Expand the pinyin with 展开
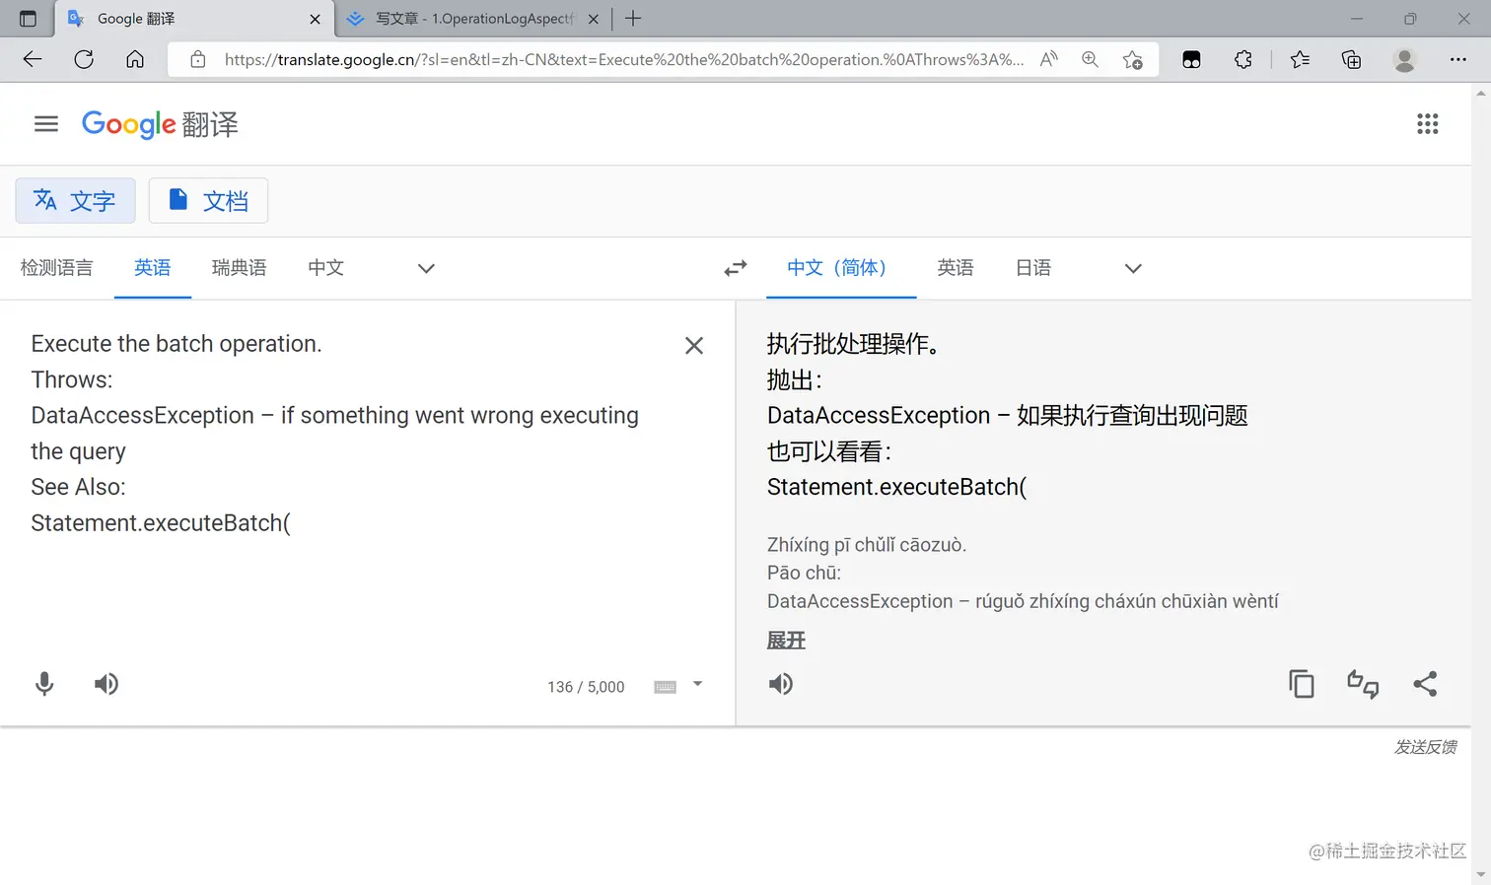The image size is (1491, 885). [786, 641]
